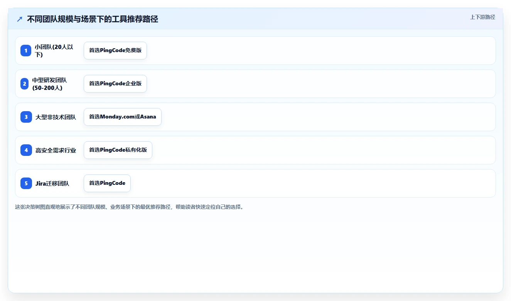Click the Jira迁移团队 label
This screenshot has height=301, width=511.
52,183
